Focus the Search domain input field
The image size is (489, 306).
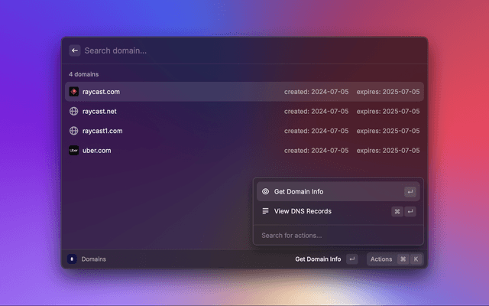pos(229,50)
